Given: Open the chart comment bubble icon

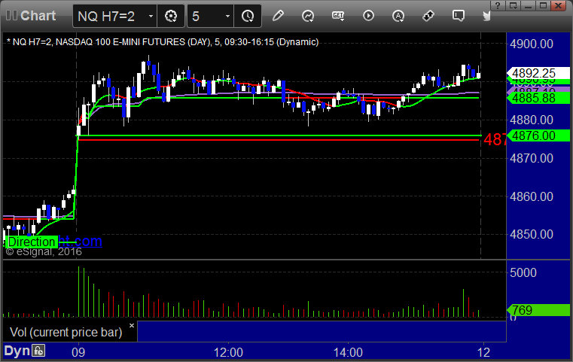Looking at the screenshot, I should [459, 16].
